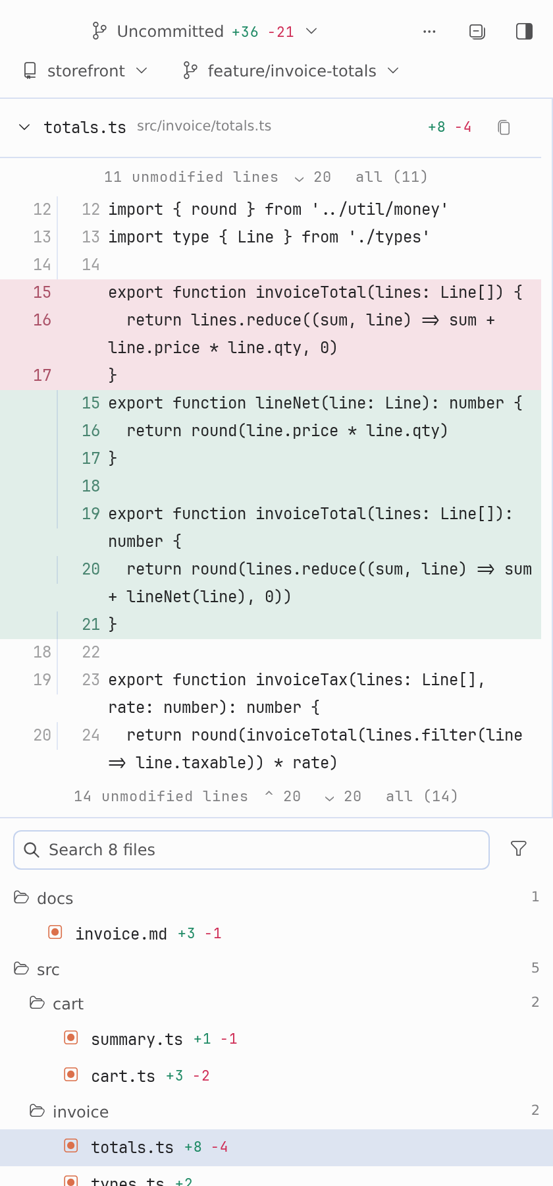Open the Uncommitted changes dropdown

[x=205, y=32]
